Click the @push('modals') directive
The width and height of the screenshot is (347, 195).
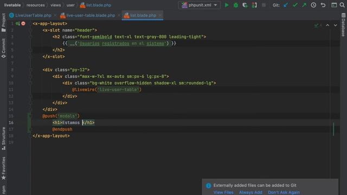pos(61,116)
